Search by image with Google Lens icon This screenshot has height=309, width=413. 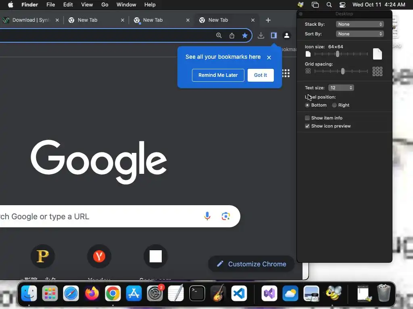[226, 216]
